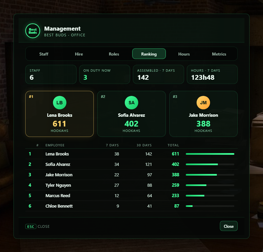Close the Management panel with Close button
The width and height of the screenshot is (263, 252).
(x=229, y=226)
